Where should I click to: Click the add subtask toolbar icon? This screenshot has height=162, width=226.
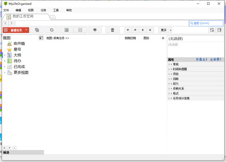click(37, 30)
